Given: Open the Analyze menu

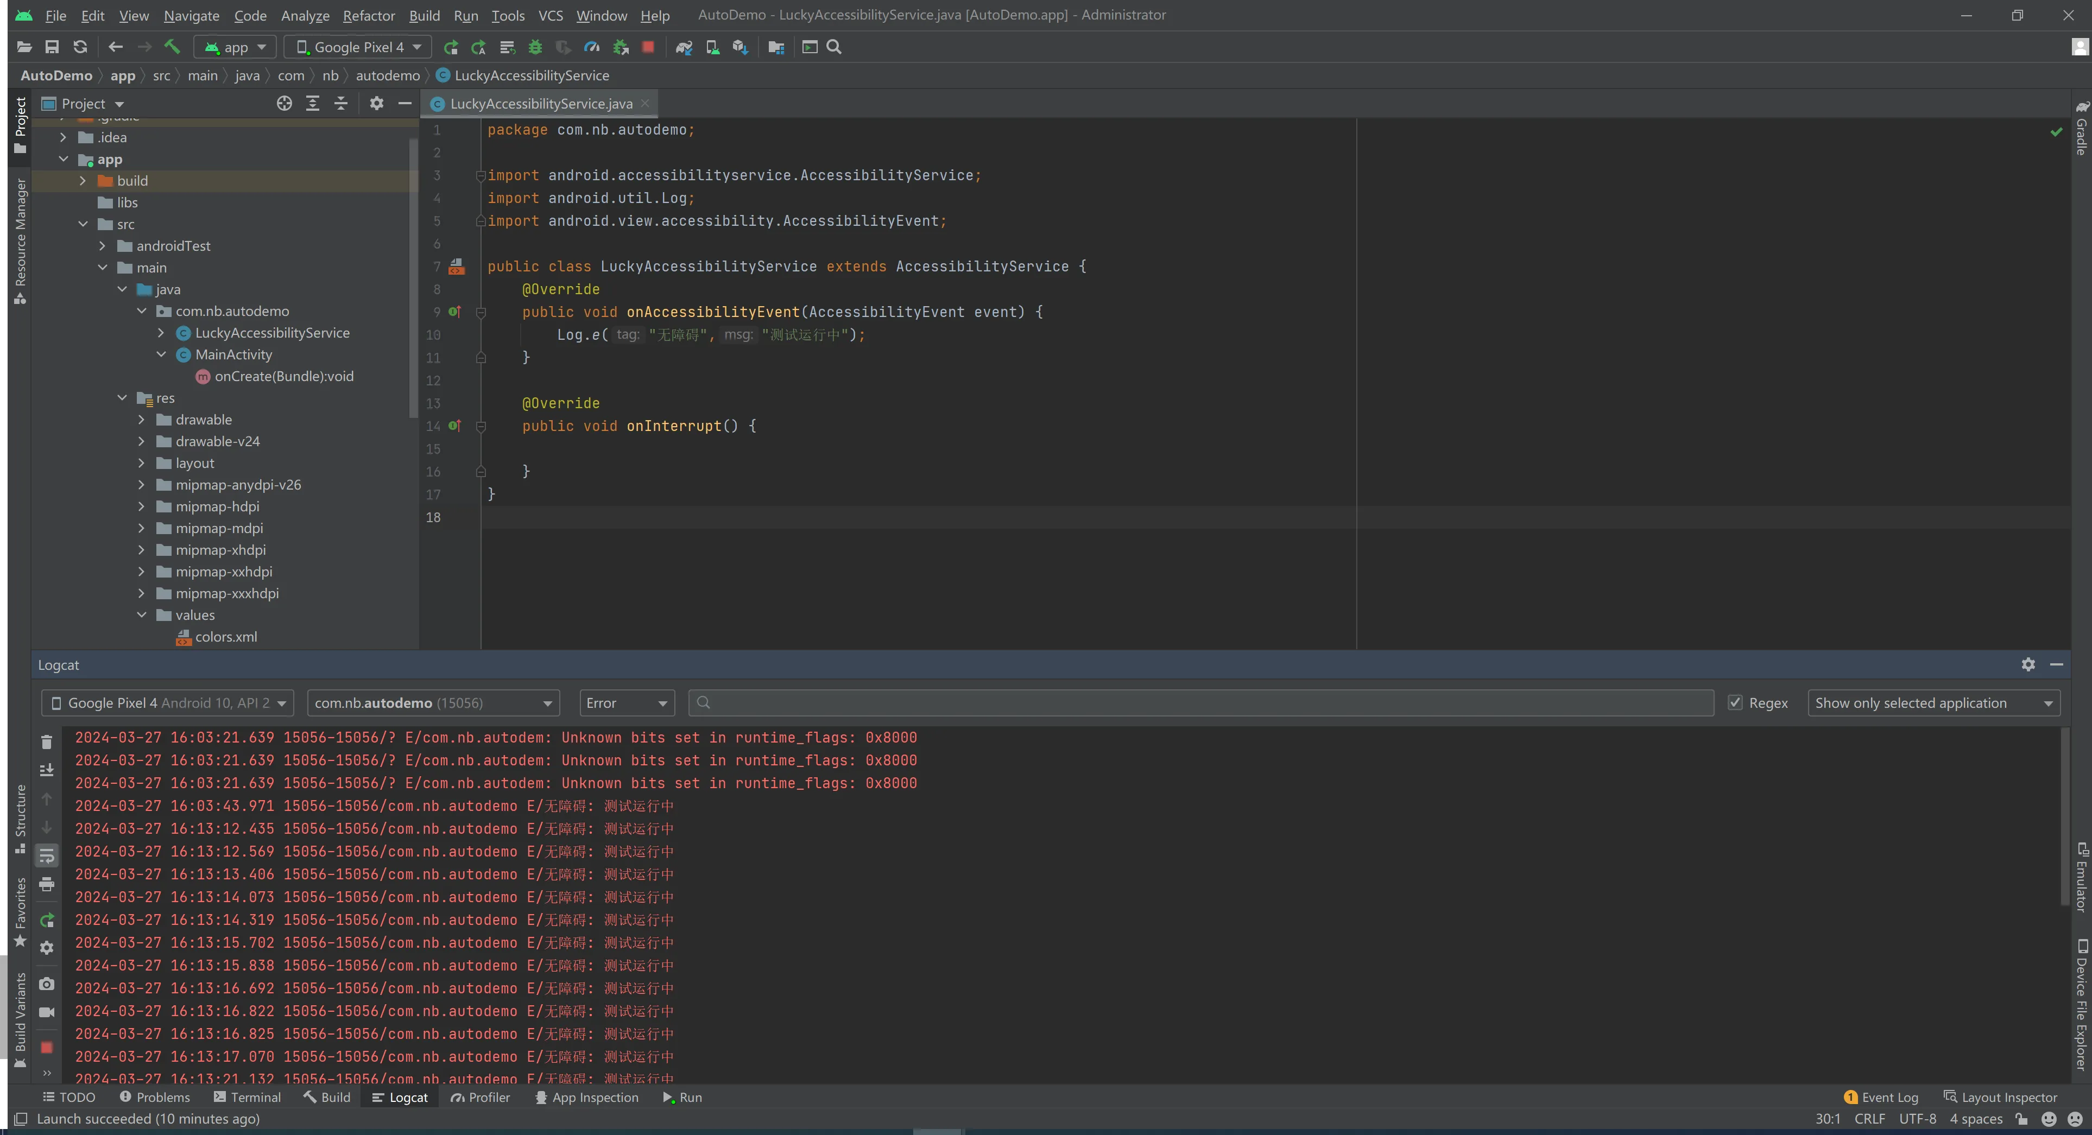Looking at the screenshot, I should 305,15.
